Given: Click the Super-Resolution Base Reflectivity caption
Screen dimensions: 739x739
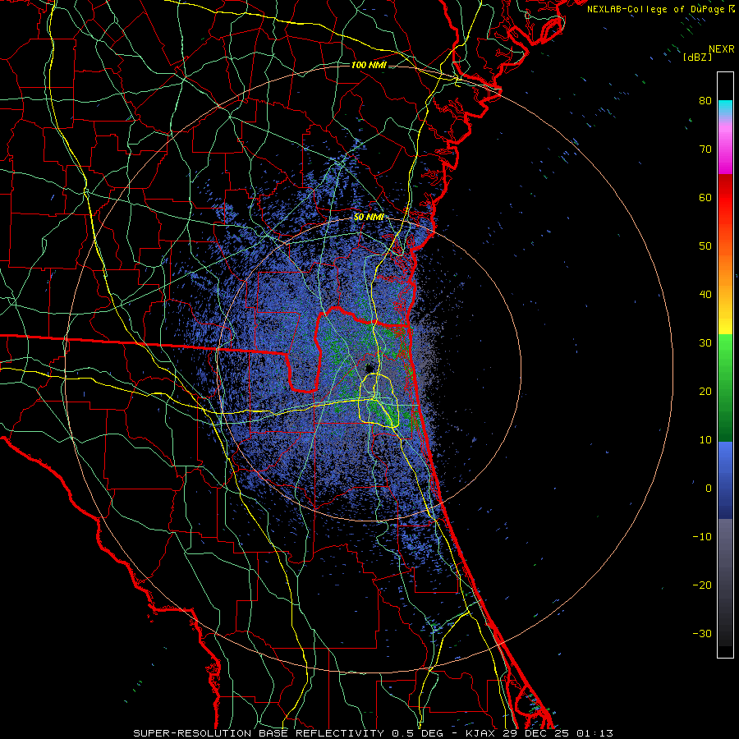Looking at the screenshot, I should click(259, 733).
